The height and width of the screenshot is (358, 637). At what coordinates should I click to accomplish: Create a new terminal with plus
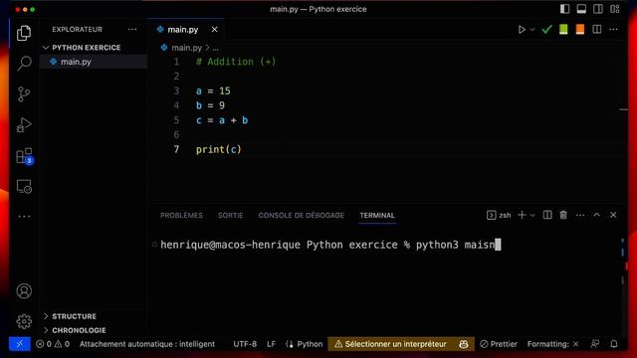(x=522, y=215)
